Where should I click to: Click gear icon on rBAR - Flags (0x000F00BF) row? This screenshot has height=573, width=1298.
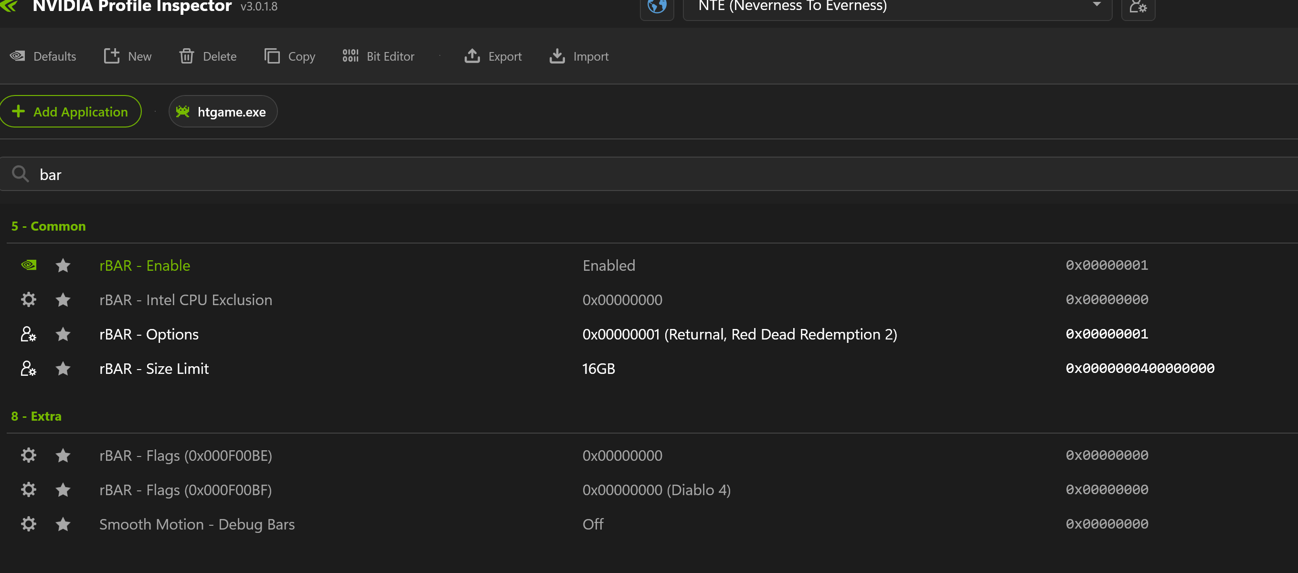pyautogui.click(x=29, y=490)
